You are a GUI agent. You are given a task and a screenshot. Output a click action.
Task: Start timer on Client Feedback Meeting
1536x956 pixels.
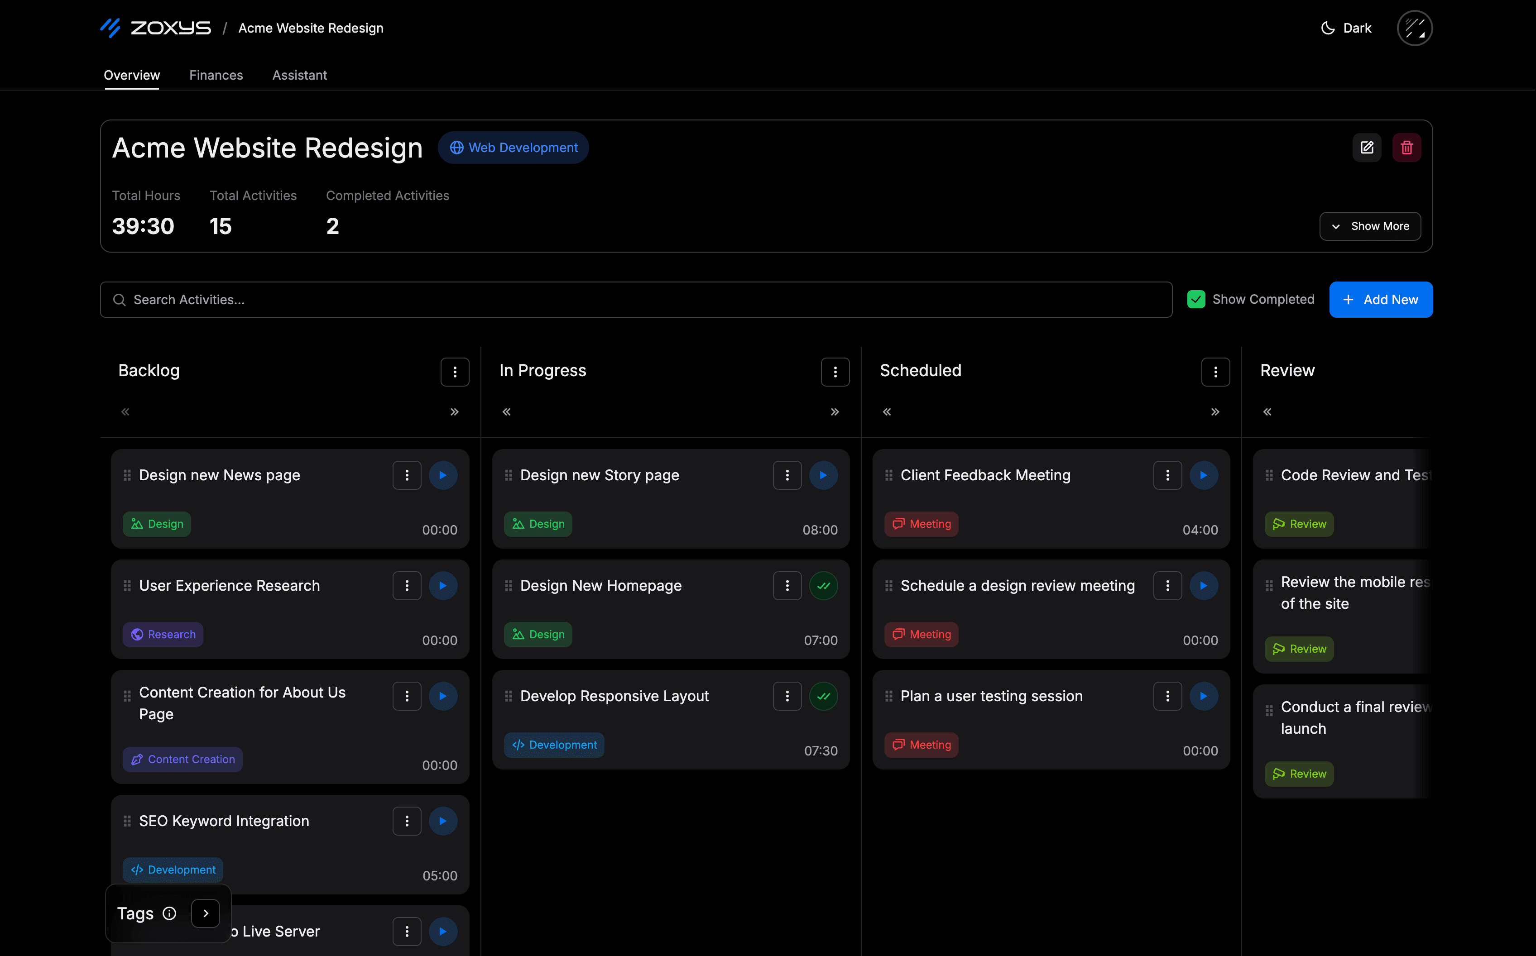[x=1203, y=475]
